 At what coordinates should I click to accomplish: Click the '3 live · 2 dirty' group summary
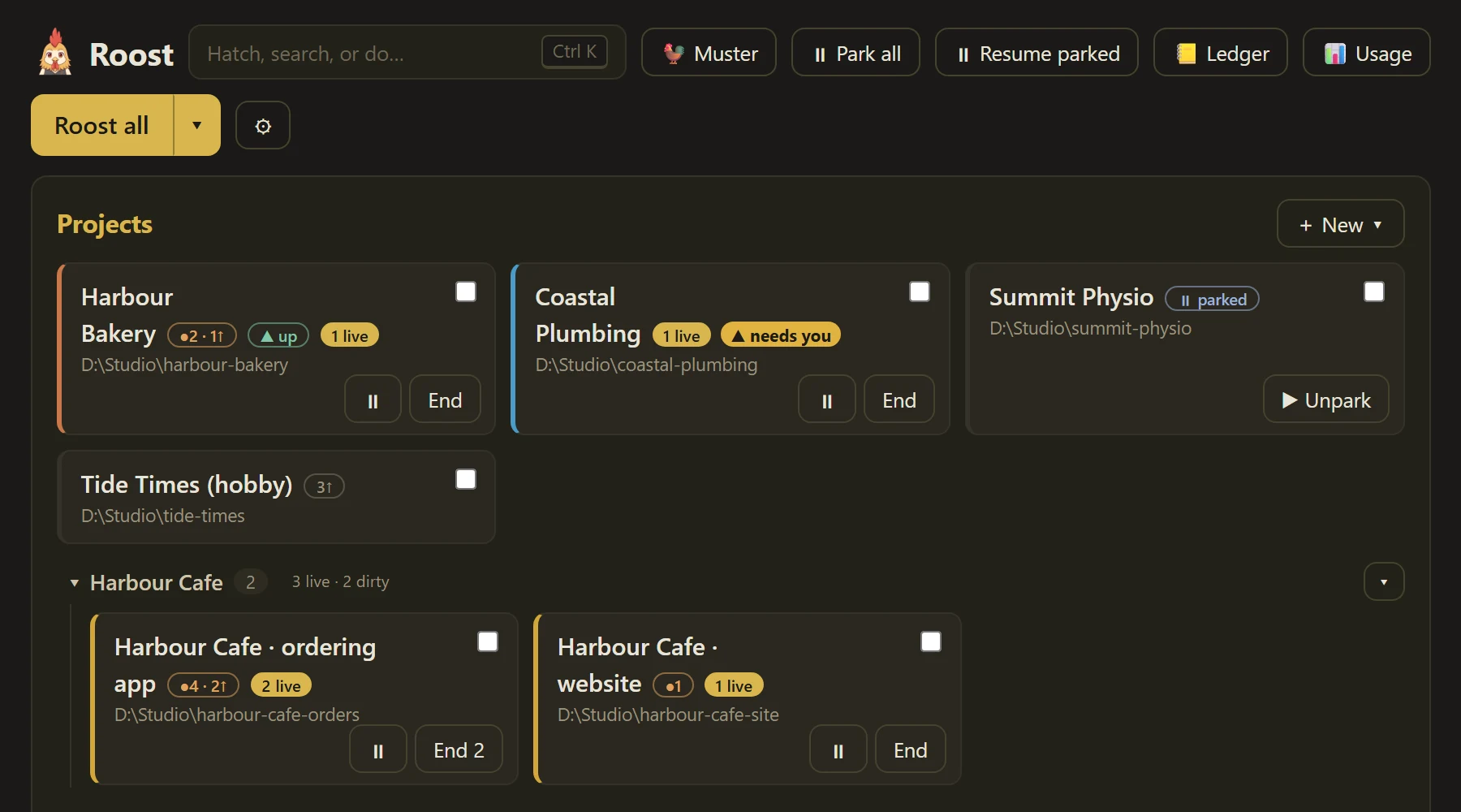[x=341, y=581]
